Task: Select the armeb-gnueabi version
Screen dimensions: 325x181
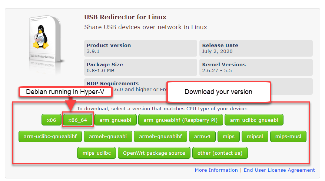Action: pyautogui.click(x=108, y=136)
